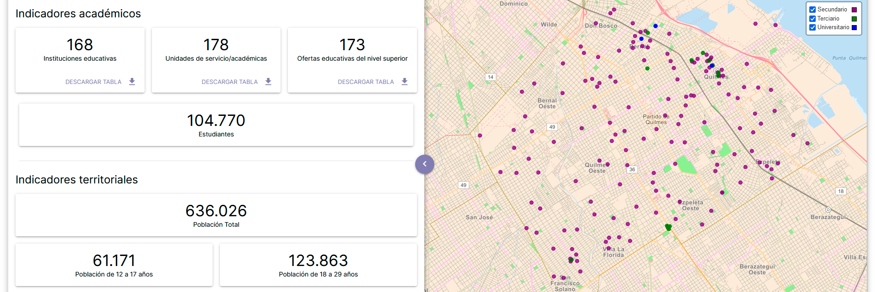Click route 14 marker on the map
Screen dimensions: 875x292
pyautogui.click(x=490, y=77)
